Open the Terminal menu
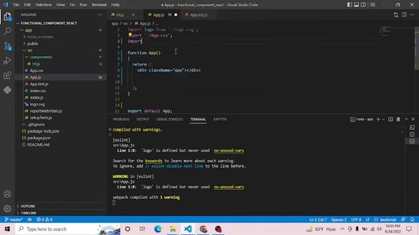This screenshot has width=419, height=235. point(99,5)
